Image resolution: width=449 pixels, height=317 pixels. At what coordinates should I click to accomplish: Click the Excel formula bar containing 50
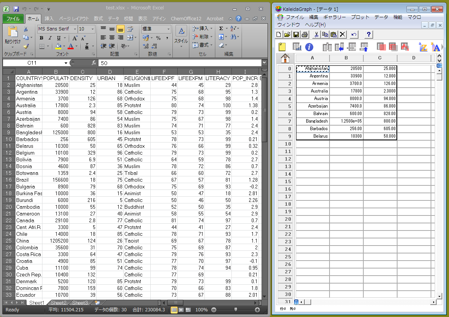click(x=180, y=63)
